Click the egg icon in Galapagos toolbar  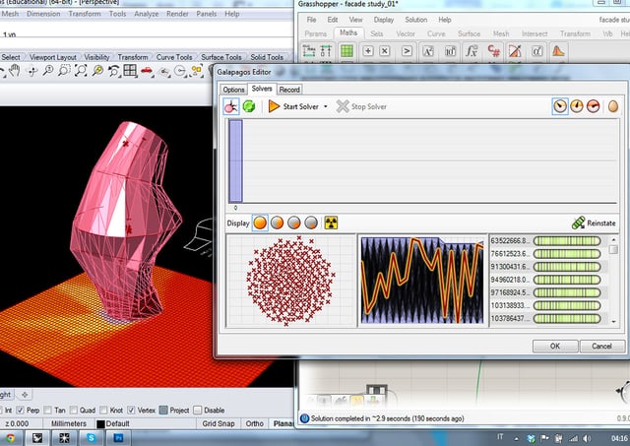coord(611,106)
